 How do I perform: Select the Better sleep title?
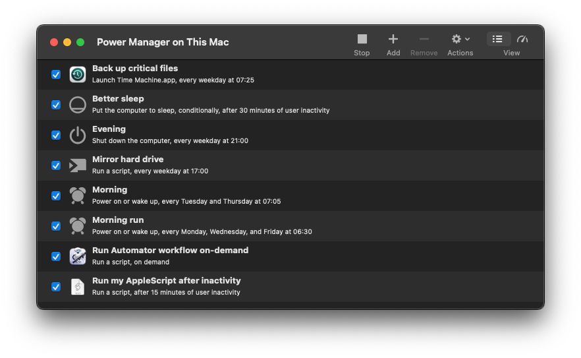click(118, 99)
